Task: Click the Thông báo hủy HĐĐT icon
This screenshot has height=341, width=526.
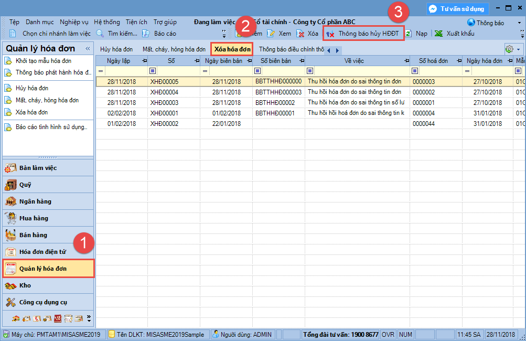Action: pos(330,34)
